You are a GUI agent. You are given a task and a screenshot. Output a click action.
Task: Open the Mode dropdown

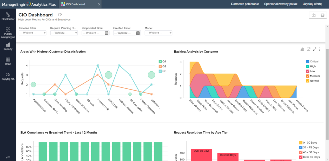[158, 33]
